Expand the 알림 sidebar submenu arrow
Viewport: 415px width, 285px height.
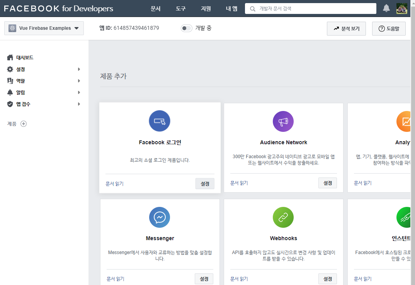coord(79,92)
